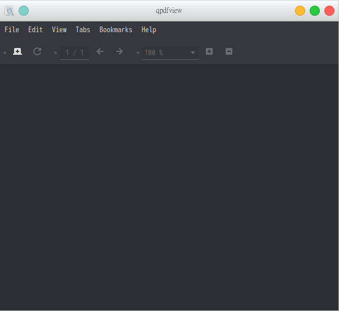
Task: Minimize window with the yellow button
Action: 300,11
